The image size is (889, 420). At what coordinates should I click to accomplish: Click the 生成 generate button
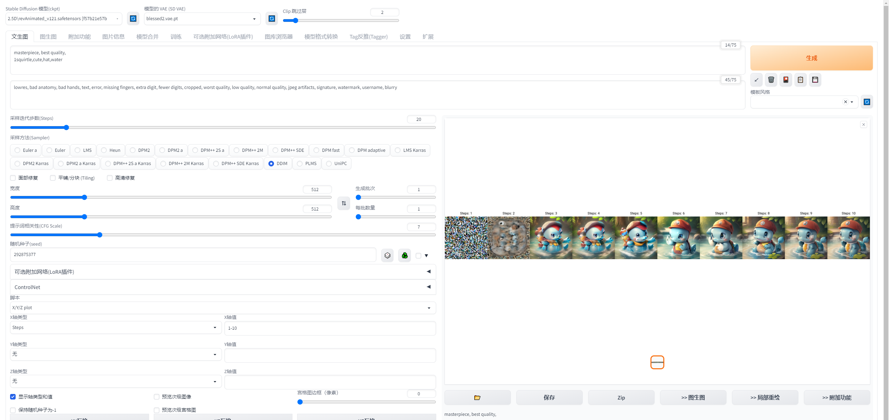(812, 58)
